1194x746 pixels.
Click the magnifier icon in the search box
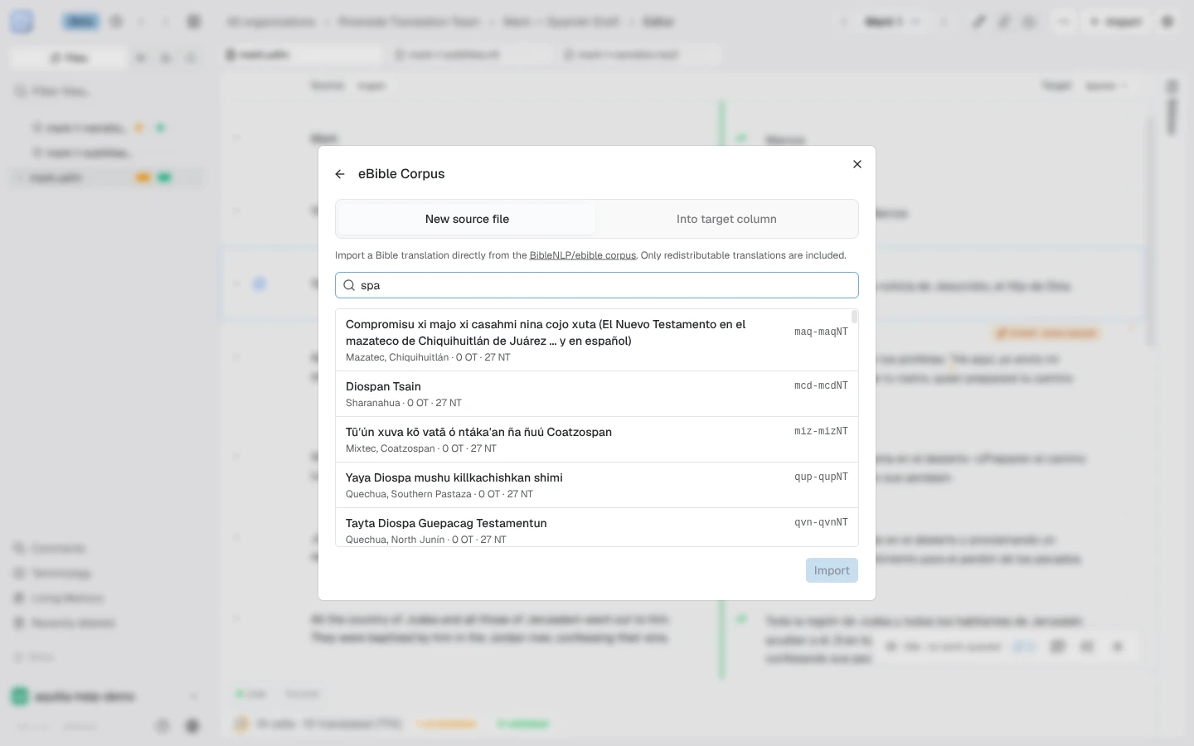coord(349,285)
